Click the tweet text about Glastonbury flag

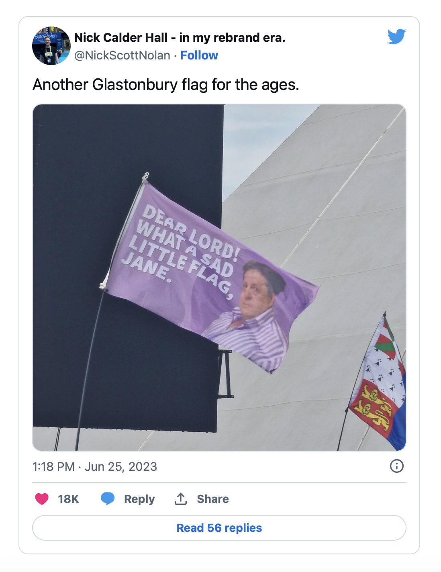tap(166, 85)
